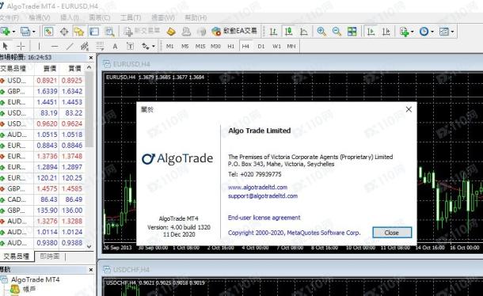The width and height of the screenshot is (483, 296).
Task: Open the View (V) menu
Action: tap(40, 17)
